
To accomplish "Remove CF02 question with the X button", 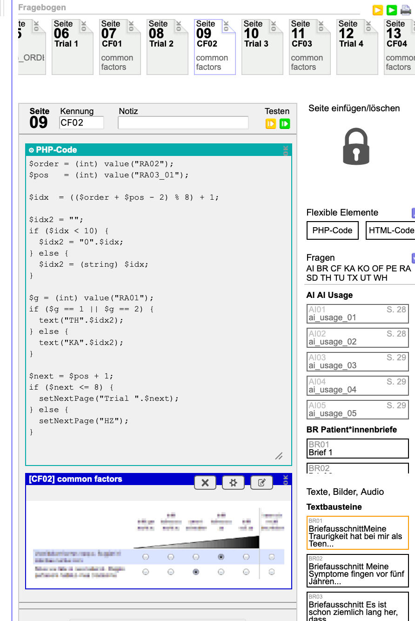I will click(x=205, y=483).
